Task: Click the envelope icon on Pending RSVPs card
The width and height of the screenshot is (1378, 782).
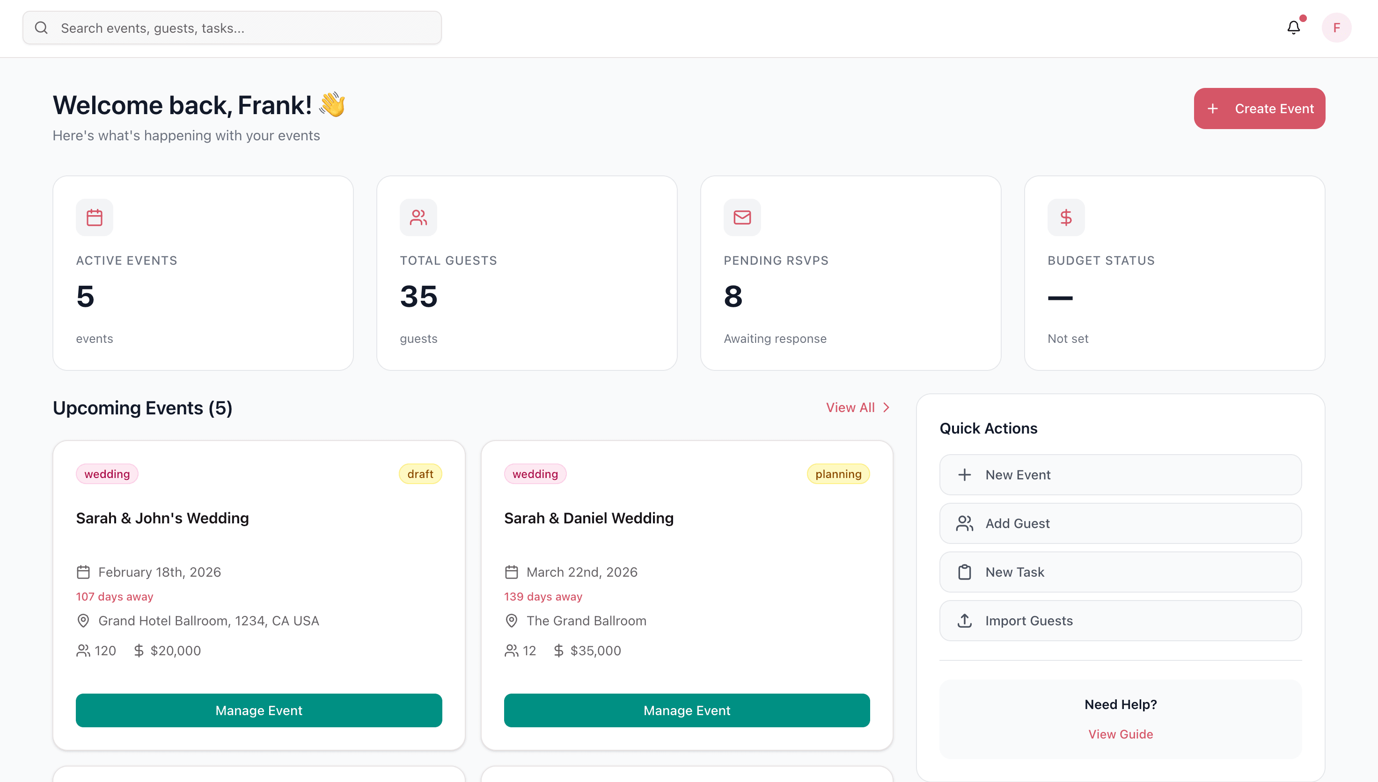Action: [x=742, y=217]
